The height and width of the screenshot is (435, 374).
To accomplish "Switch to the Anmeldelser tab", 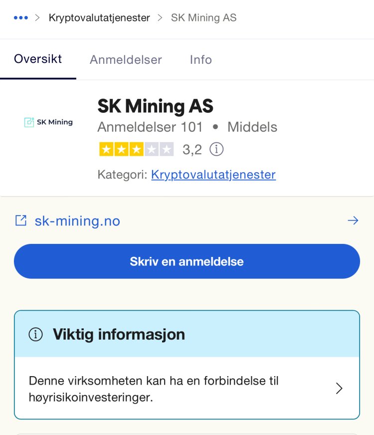I will click(126, 60).
